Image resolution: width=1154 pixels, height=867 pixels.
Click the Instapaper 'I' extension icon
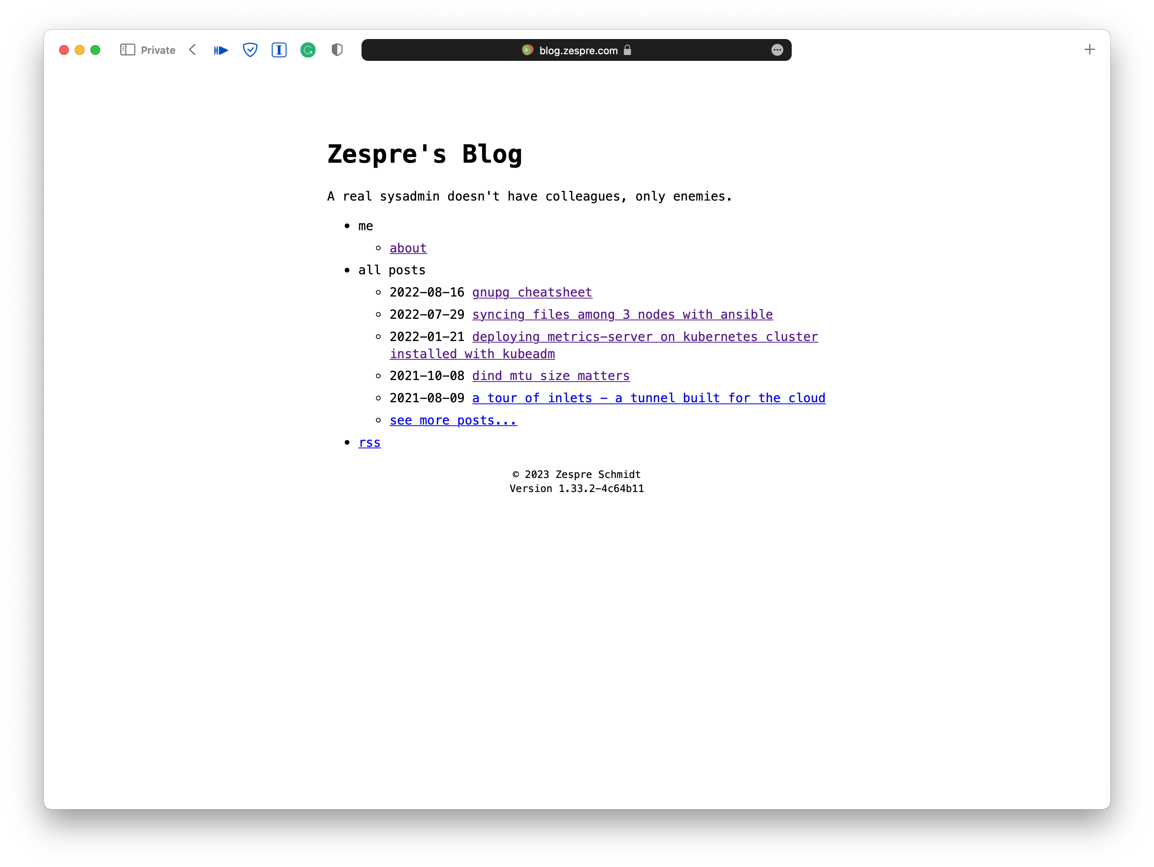279,50
